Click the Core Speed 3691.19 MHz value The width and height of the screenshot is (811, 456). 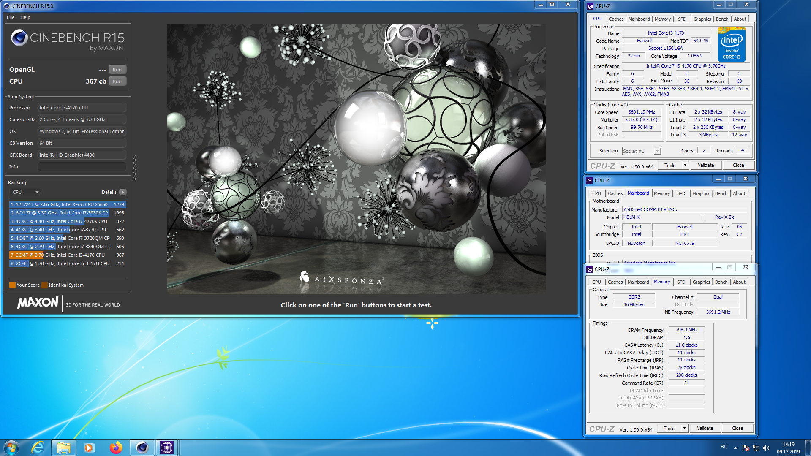tap(642, 112)
